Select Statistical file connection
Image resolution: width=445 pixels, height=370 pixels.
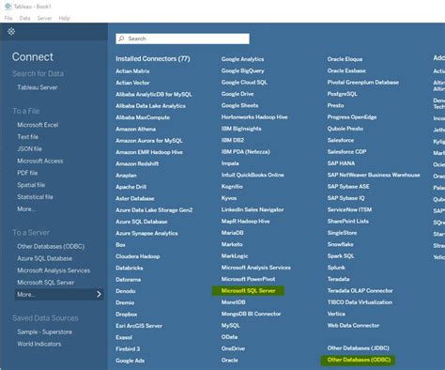point(35,197)
